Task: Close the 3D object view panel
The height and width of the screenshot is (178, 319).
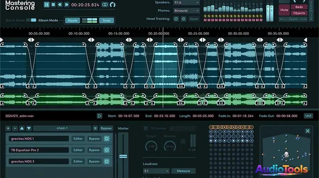Action: pos(308,131)
